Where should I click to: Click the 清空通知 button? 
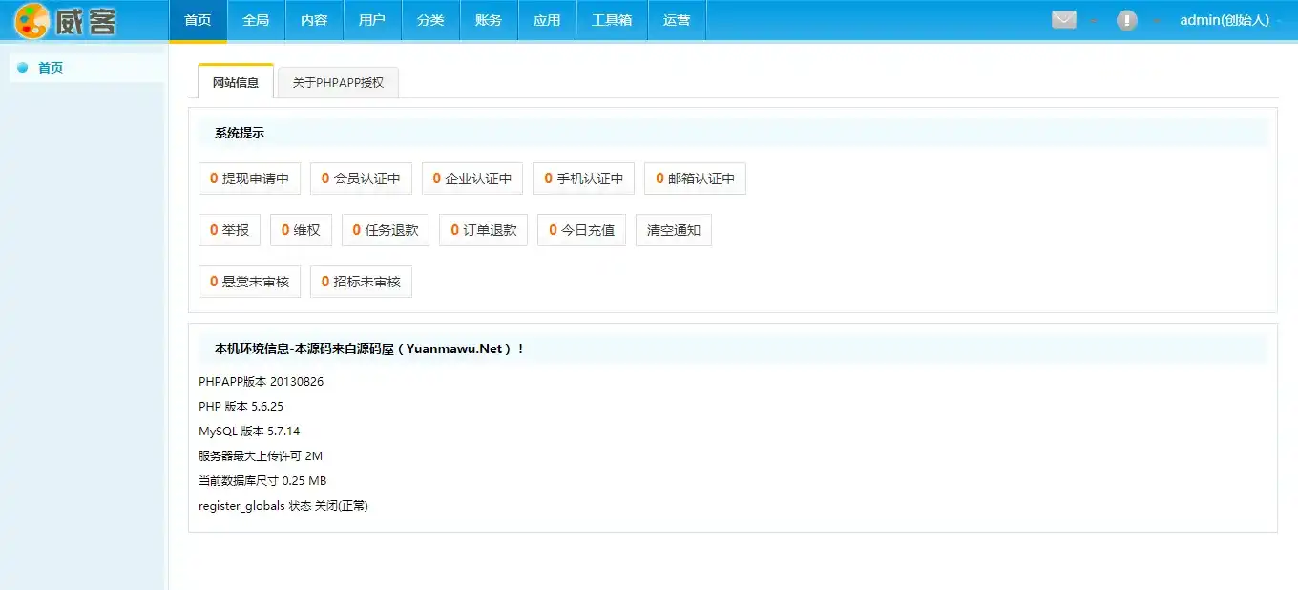click(674, 230)
